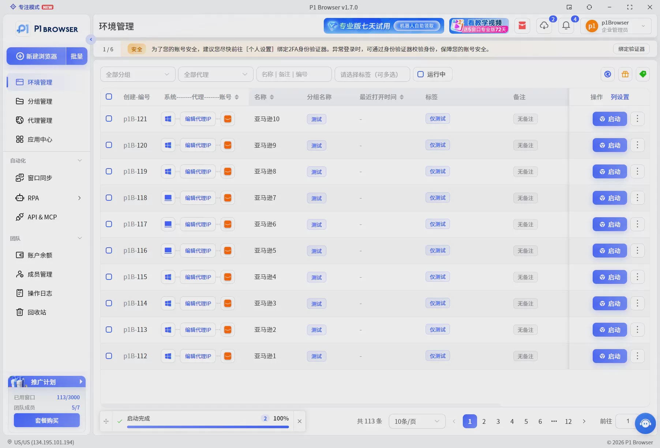Image resolution: width=660 pixels, height=448 pixels.
Task: Click Windows system icon for p1B-121
Action: click(x=168, y=119)
